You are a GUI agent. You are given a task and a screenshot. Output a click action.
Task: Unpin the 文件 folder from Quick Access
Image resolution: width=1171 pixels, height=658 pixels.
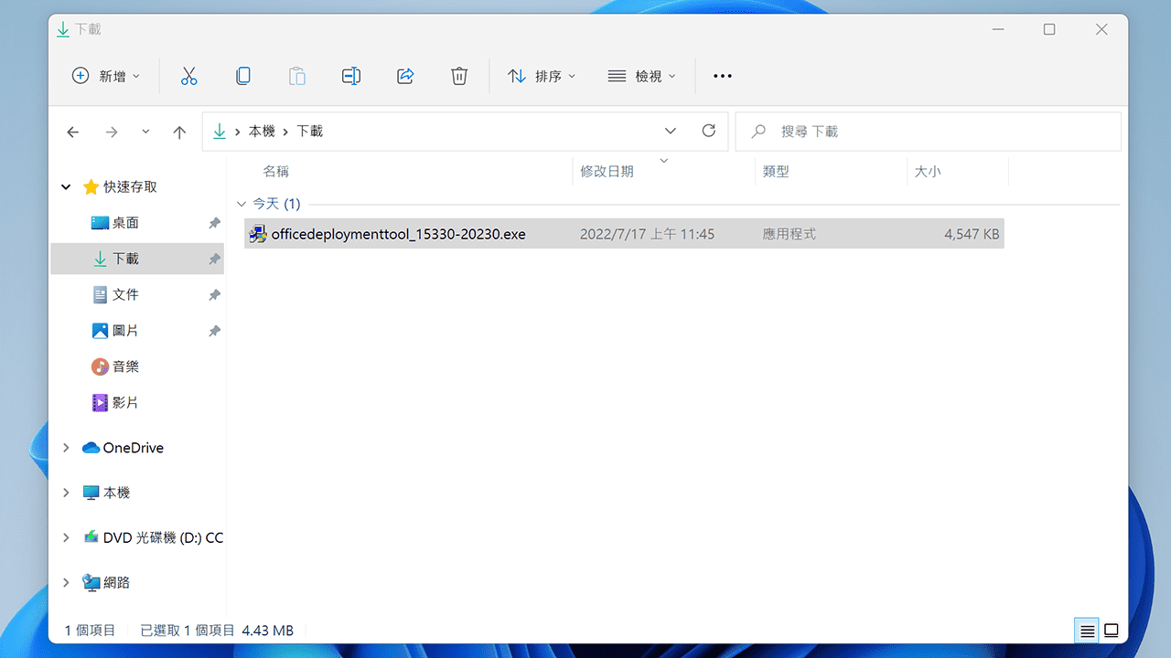click(212, 294)
